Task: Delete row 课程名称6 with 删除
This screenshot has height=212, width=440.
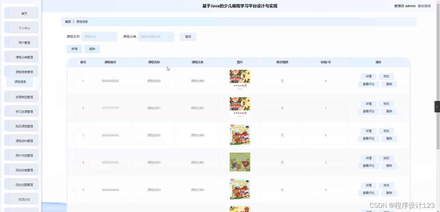Action: pyautogui.click(x=389, y=138)
